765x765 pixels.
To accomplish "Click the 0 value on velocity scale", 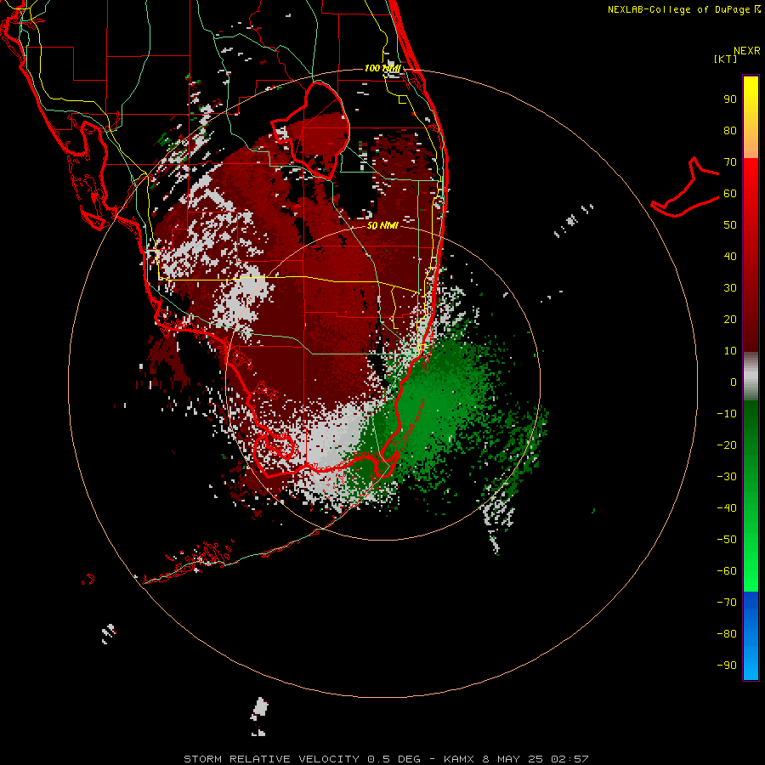I will 734,382.
